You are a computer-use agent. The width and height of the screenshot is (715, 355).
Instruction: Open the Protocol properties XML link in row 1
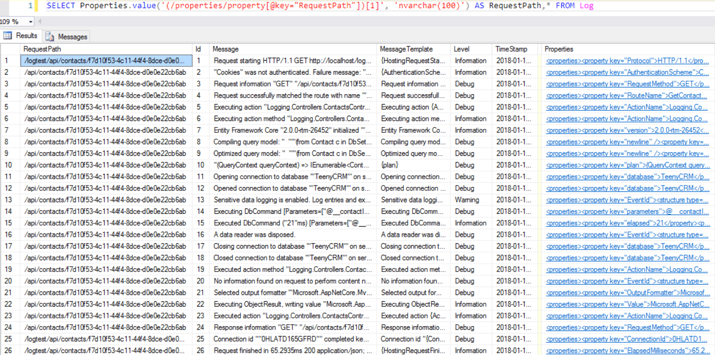click(627, 61)
